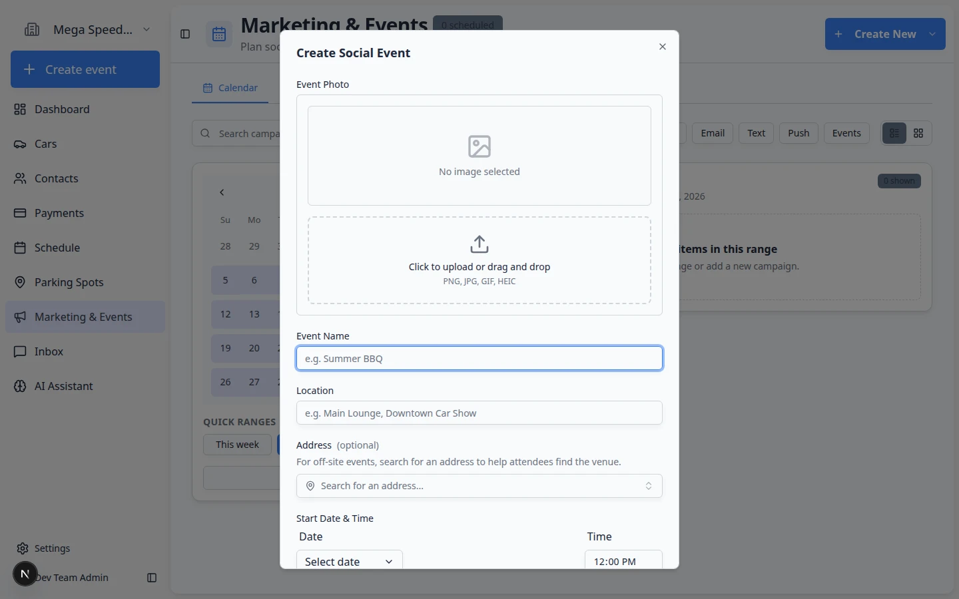Open Dashboard in the sidebar
This screenshot has height=599, width=959.
click(x=85, y=109)
